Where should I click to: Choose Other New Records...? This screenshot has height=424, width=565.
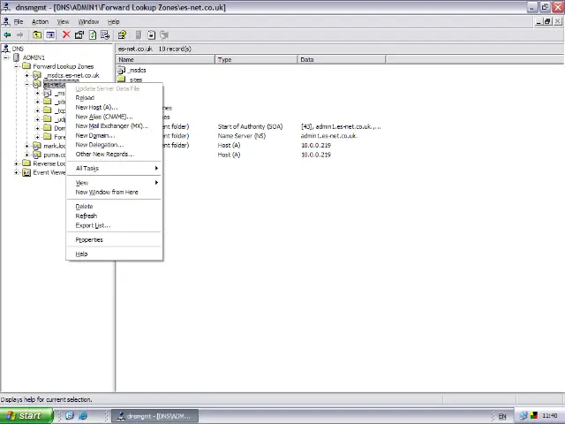114,154
